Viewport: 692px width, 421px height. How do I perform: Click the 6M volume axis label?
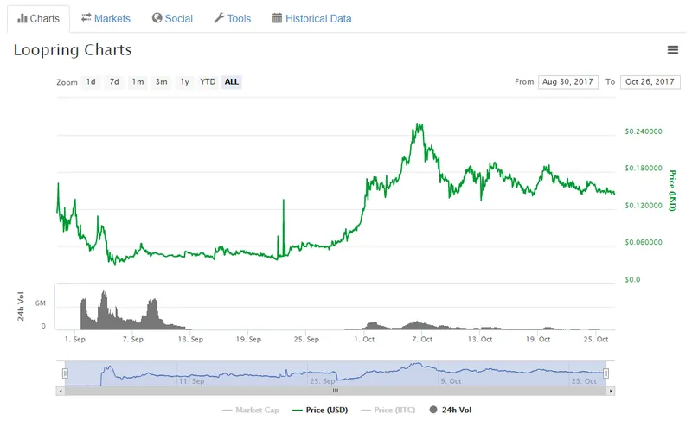coord(40,303)
